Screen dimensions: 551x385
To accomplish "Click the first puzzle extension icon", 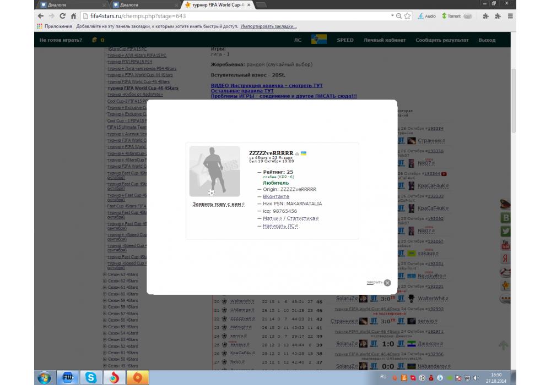I will coord(485,16).
